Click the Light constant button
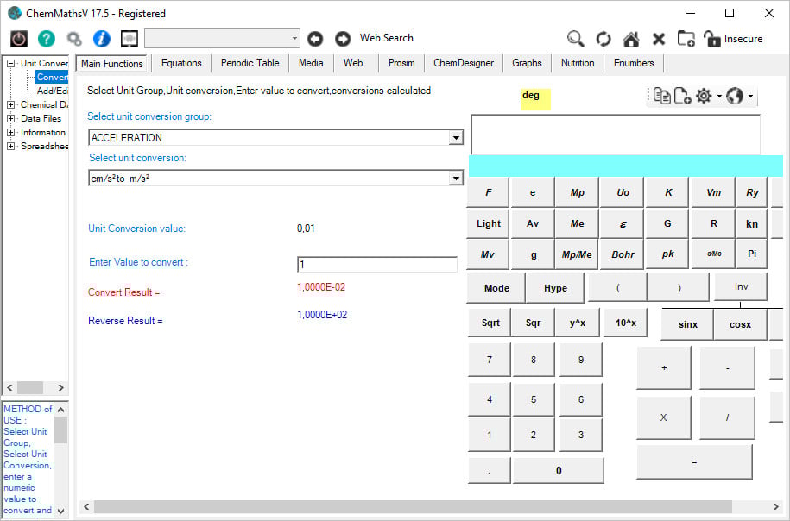Viewport: 790px width, 521px height. [x=488, y=223]
